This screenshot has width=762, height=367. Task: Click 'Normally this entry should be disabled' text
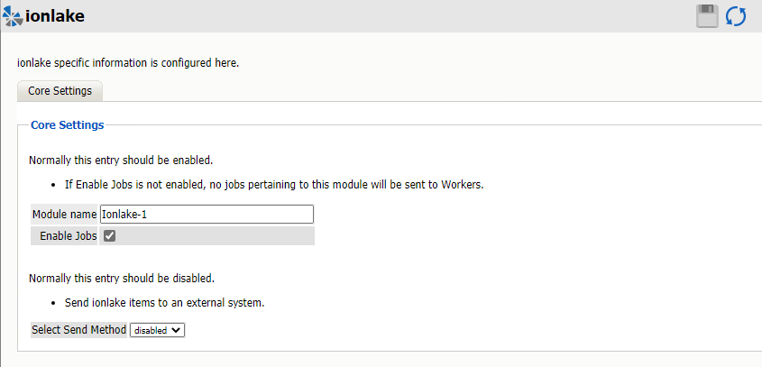pyautogui.click(x=121, y=278)
